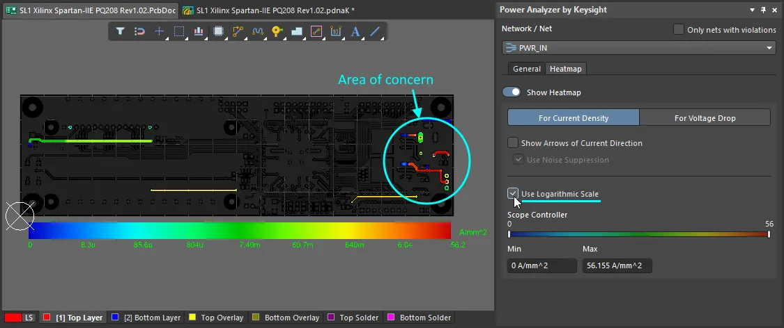Open the Power Analyzer panel options arrow
784x328 pixels.
pyautogui.click(x=753, y=10)
